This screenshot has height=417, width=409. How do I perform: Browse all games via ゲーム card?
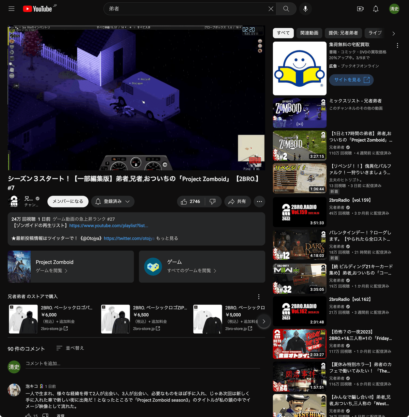pos(202,267)
